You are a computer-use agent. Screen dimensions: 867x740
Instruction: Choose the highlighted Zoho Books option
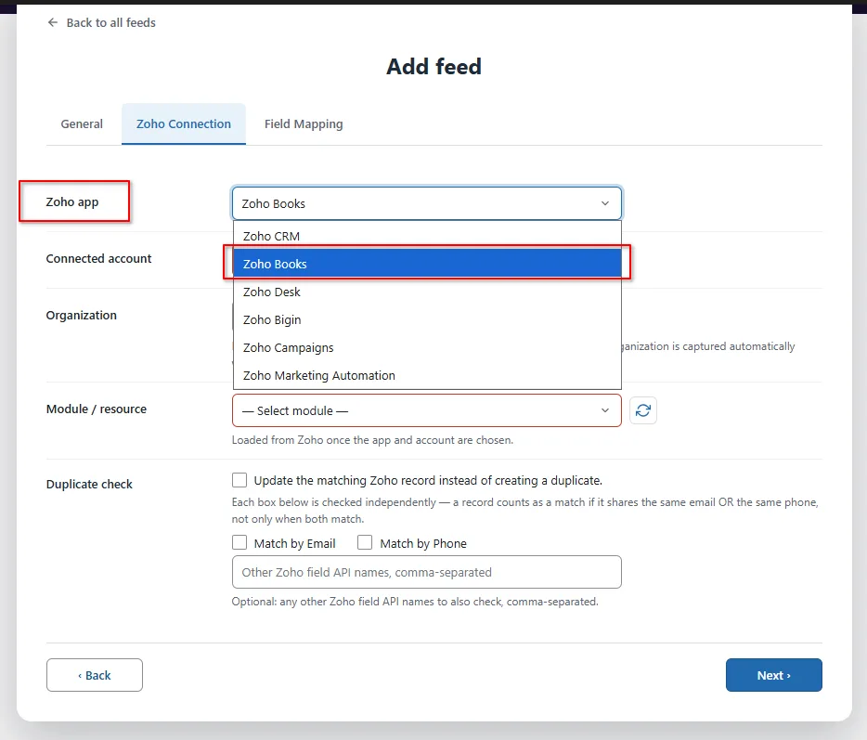[x=427, y=264]
